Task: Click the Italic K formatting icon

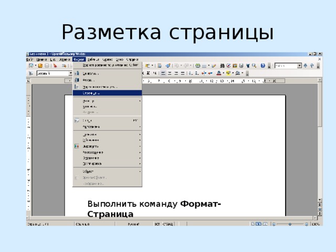Action: click(148, 73)
